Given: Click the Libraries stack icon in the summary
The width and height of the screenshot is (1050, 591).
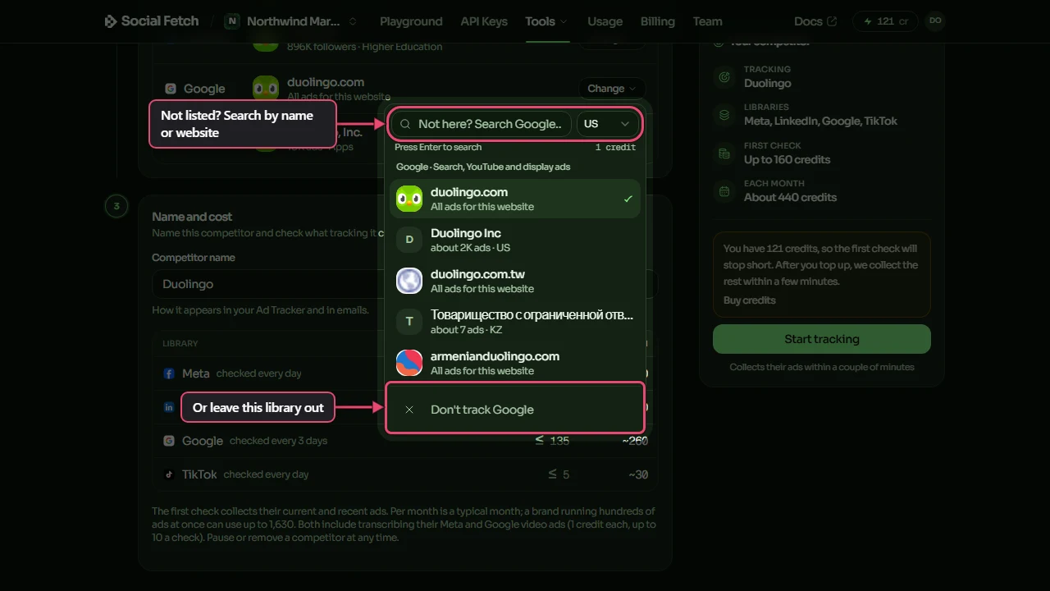Looking at the screenshot, I should point(724,115).
